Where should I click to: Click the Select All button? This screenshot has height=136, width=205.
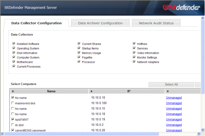point(171,84)
